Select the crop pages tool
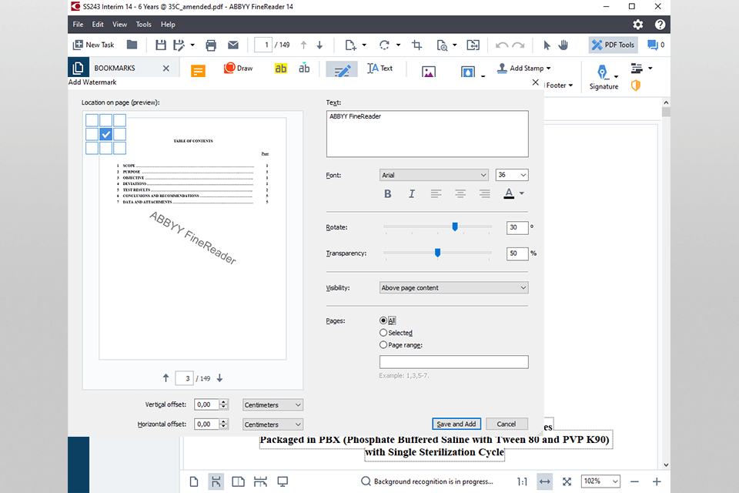 416,45
